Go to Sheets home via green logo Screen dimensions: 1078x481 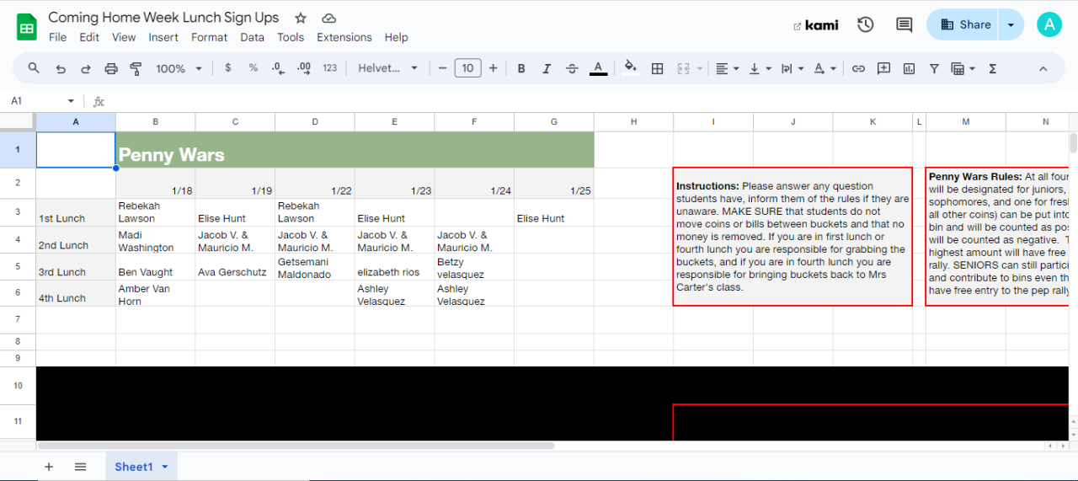click(x=27, y=27)
